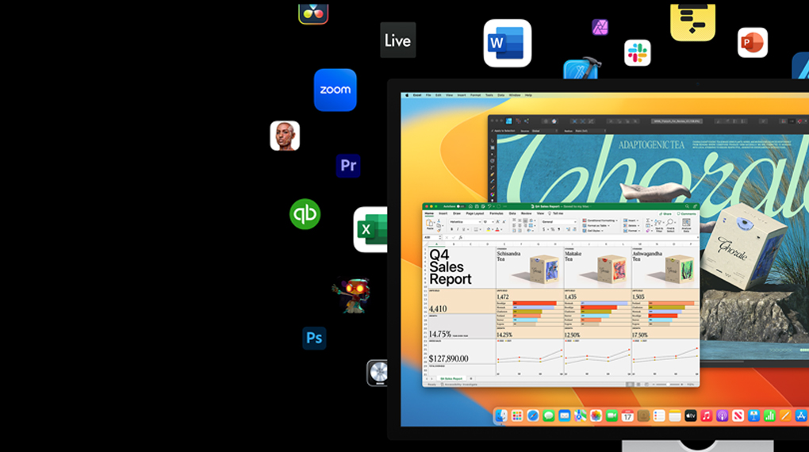Open the Adobe Premiere Pro icon
The height and width of the screenshot is (452, 809).
pyautogui.click(x=348, y=166)
